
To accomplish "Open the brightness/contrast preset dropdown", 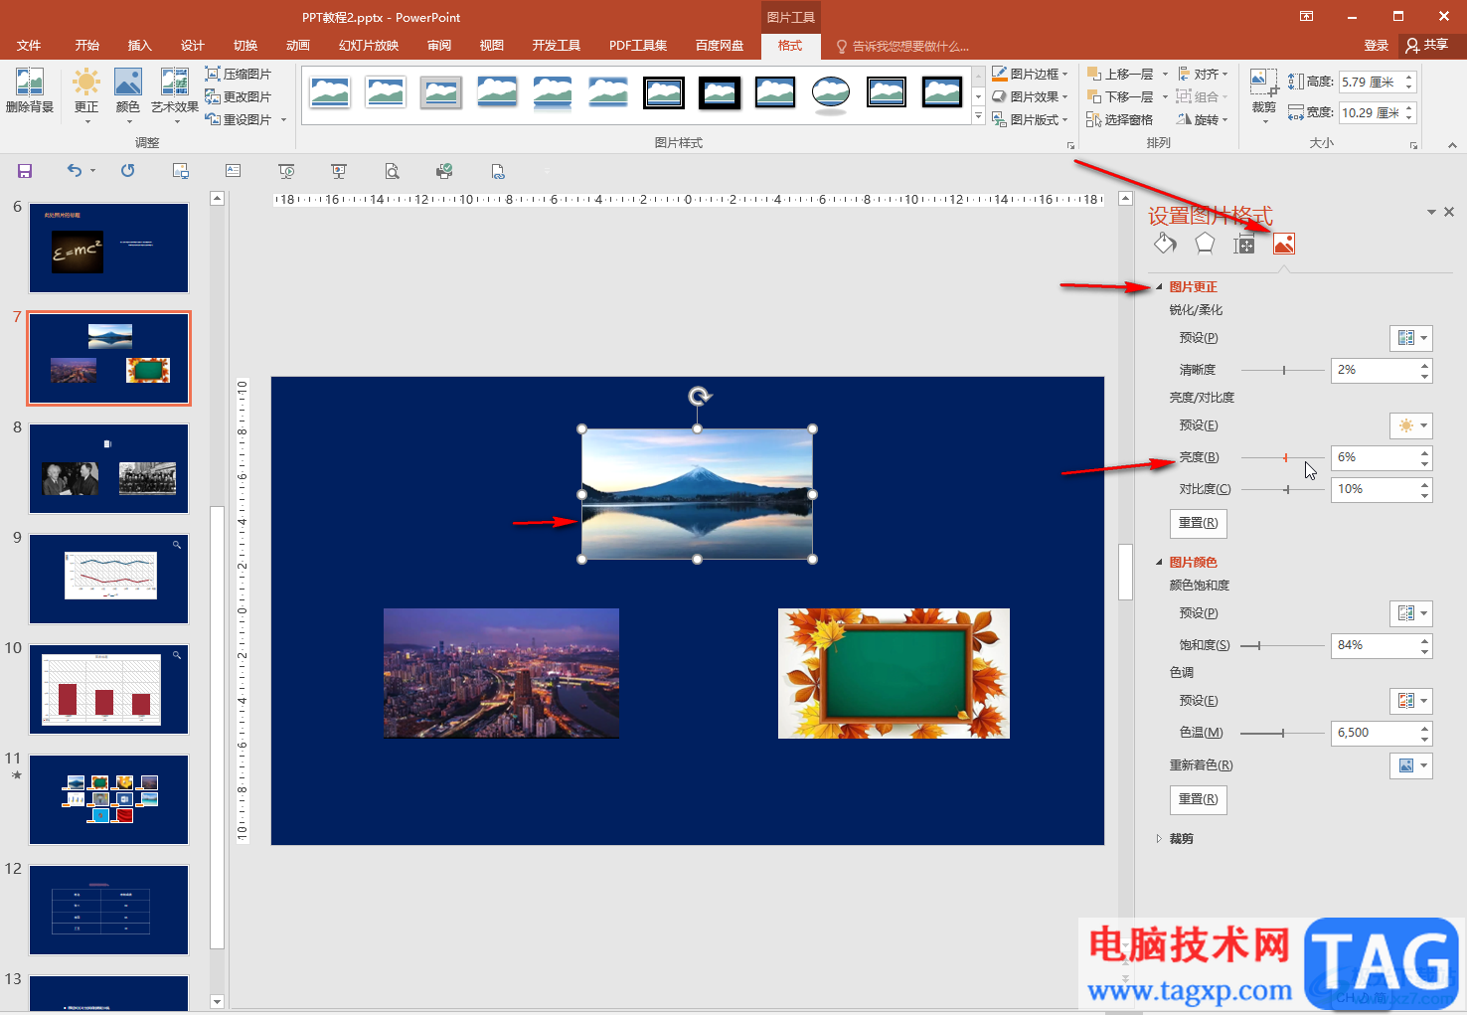I will coord(1410,425).
